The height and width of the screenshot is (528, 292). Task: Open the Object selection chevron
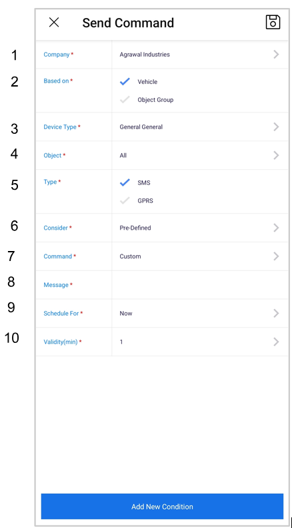click(x=276, y=155)
